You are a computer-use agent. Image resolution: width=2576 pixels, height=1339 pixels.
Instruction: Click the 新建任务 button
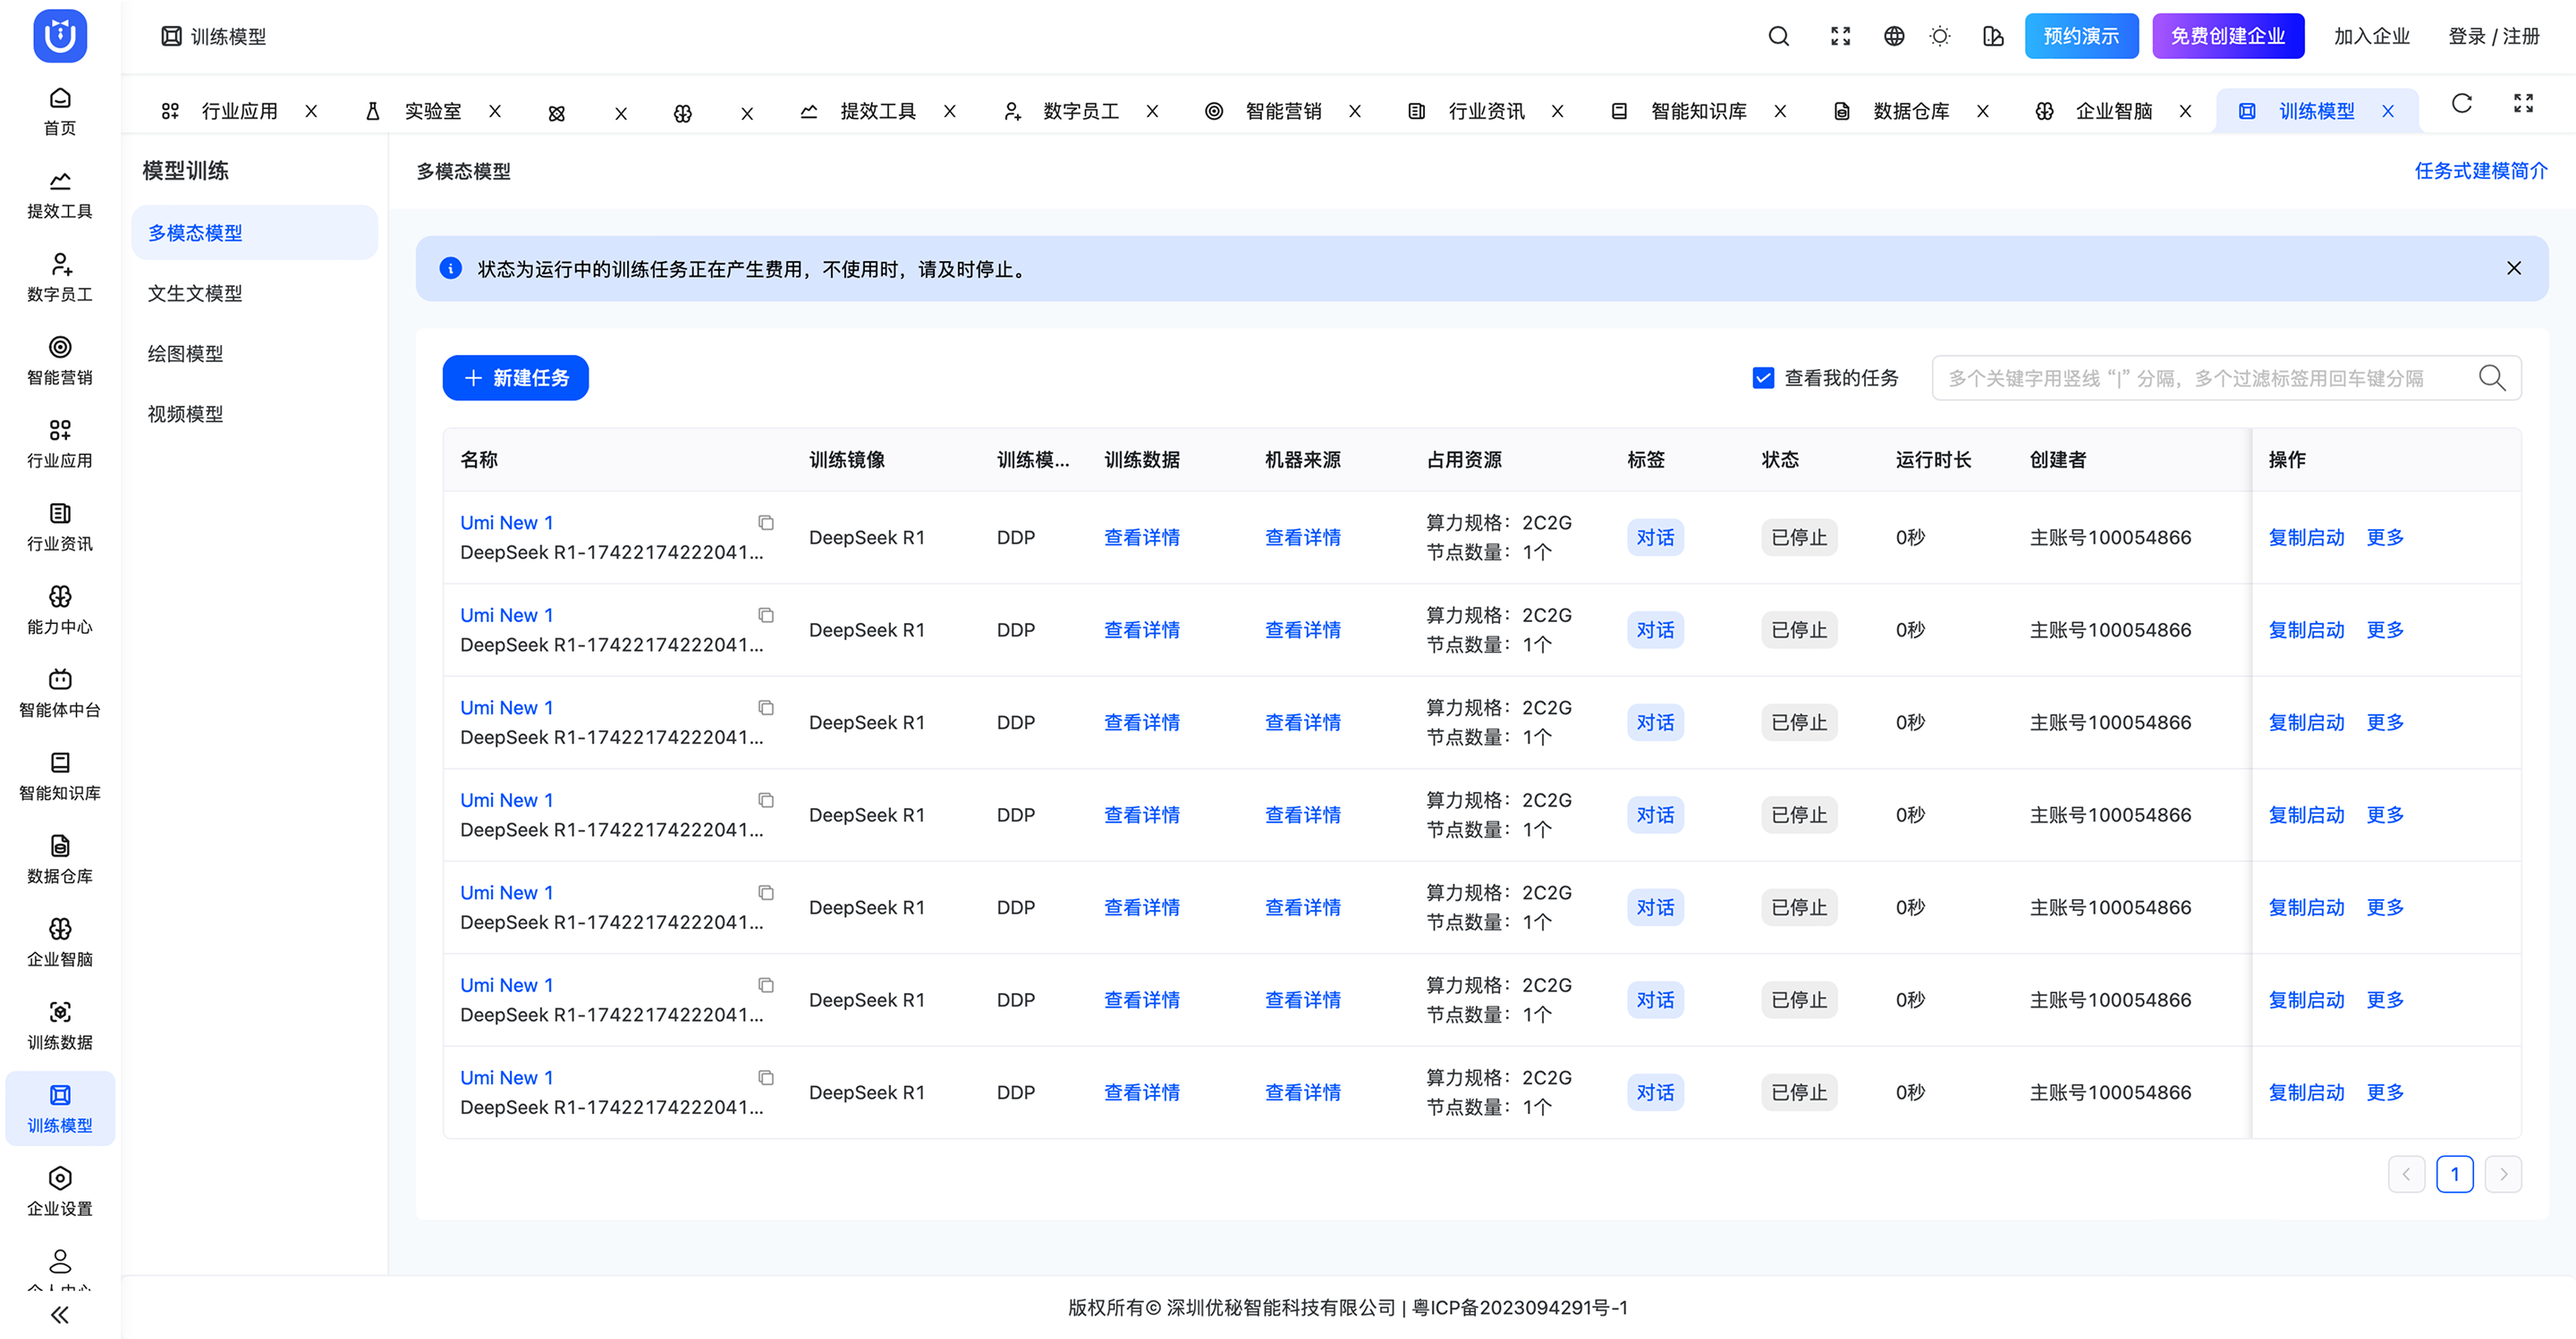pyautogui.click(x=515, y=378)
